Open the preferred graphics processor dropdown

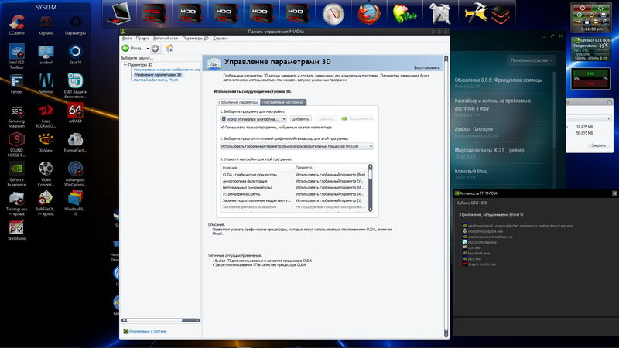coord(296,146)
